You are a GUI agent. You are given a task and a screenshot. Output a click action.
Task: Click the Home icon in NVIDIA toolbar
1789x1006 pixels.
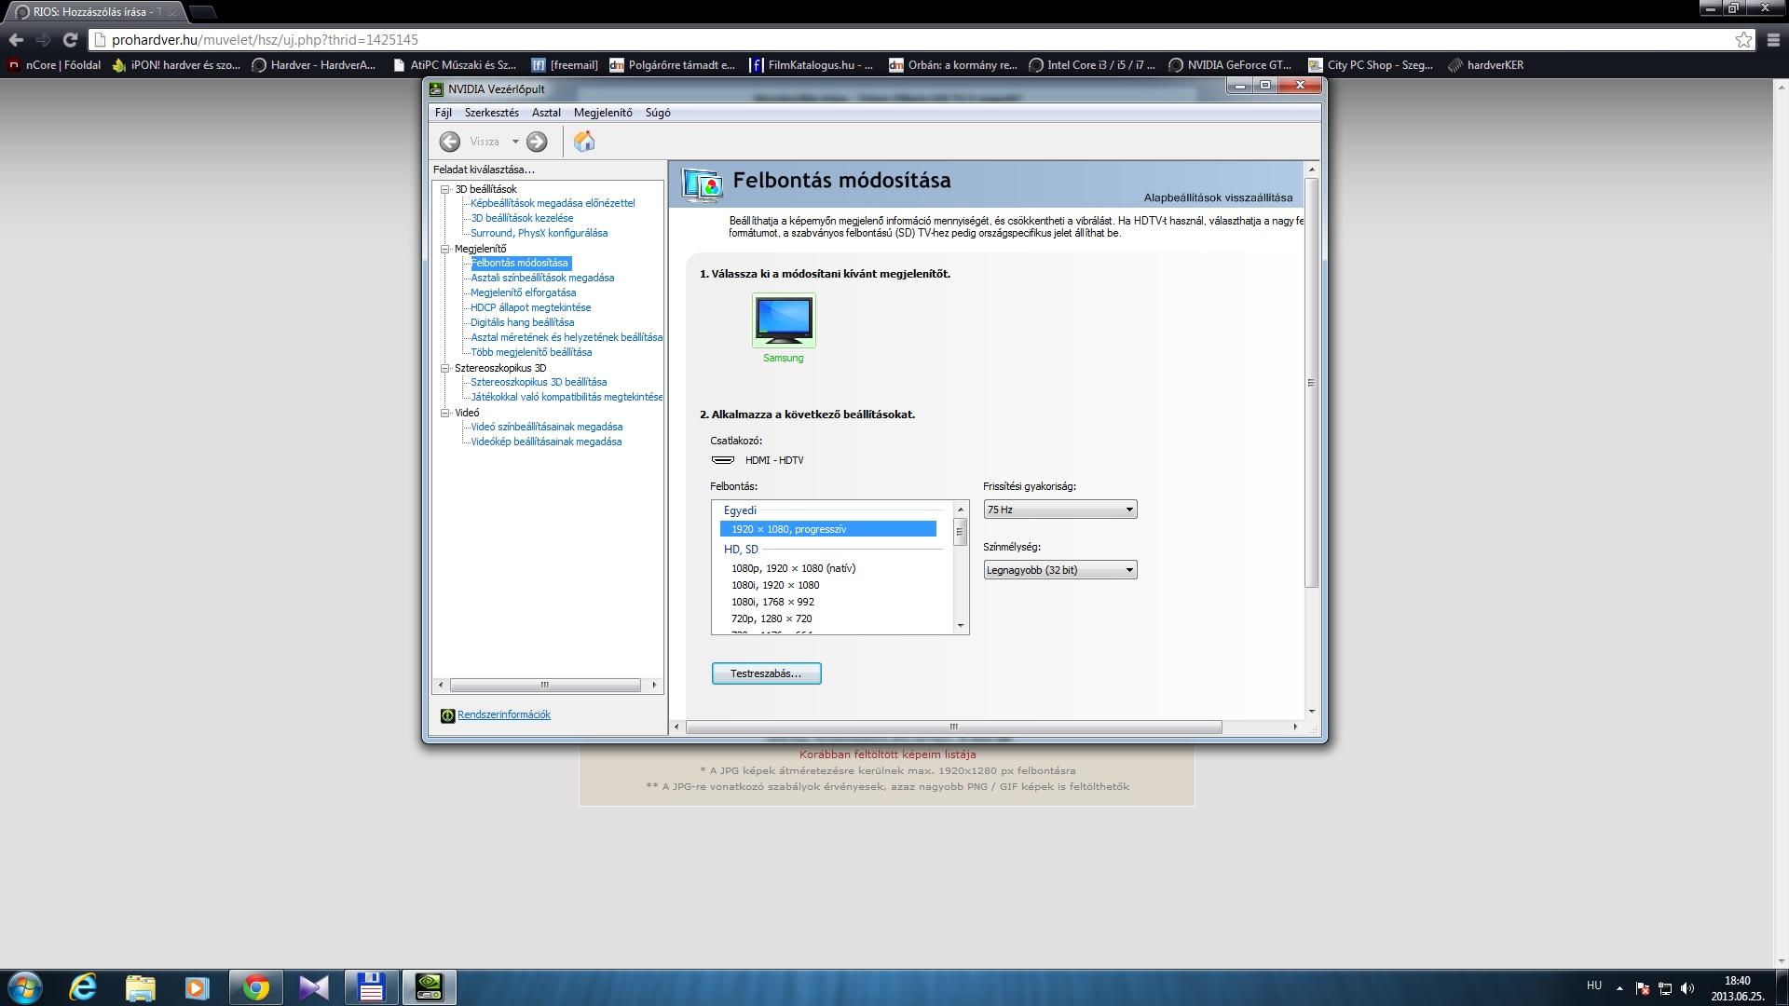(x=584, y=142)
